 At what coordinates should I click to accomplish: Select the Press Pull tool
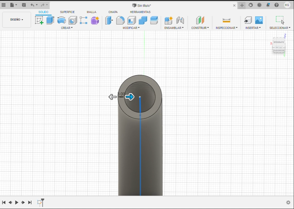[x=109, y=20]
